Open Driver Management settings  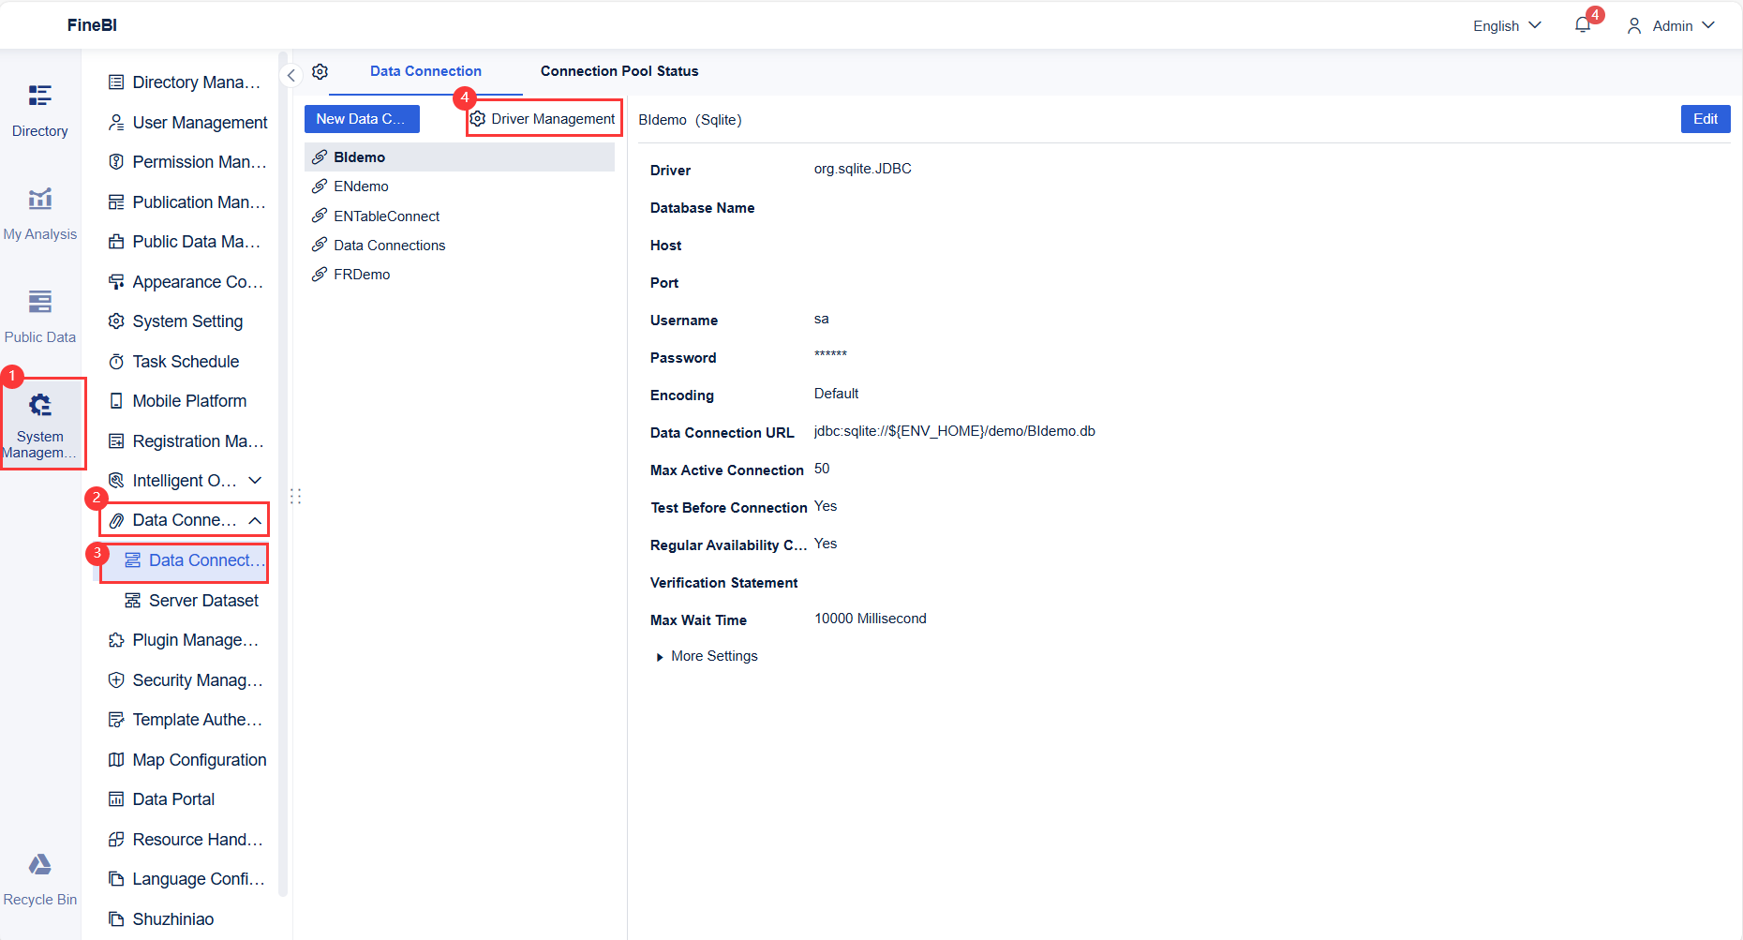click(544, 119)
